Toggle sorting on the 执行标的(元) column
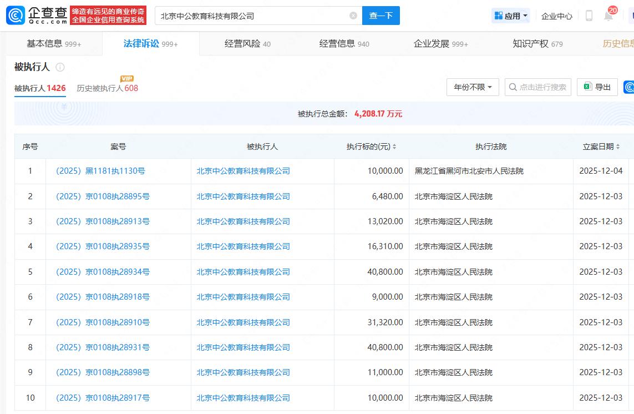634x414 pixels. coord(393,146)
